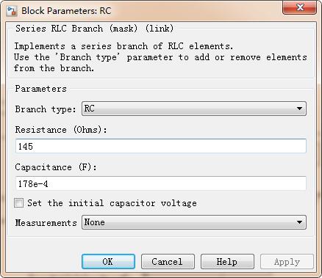The width and height of the screenshot is (322, 278).
Task: Enable Set the initial capacitor voltage checkbox
Action: tap(19, 203)
